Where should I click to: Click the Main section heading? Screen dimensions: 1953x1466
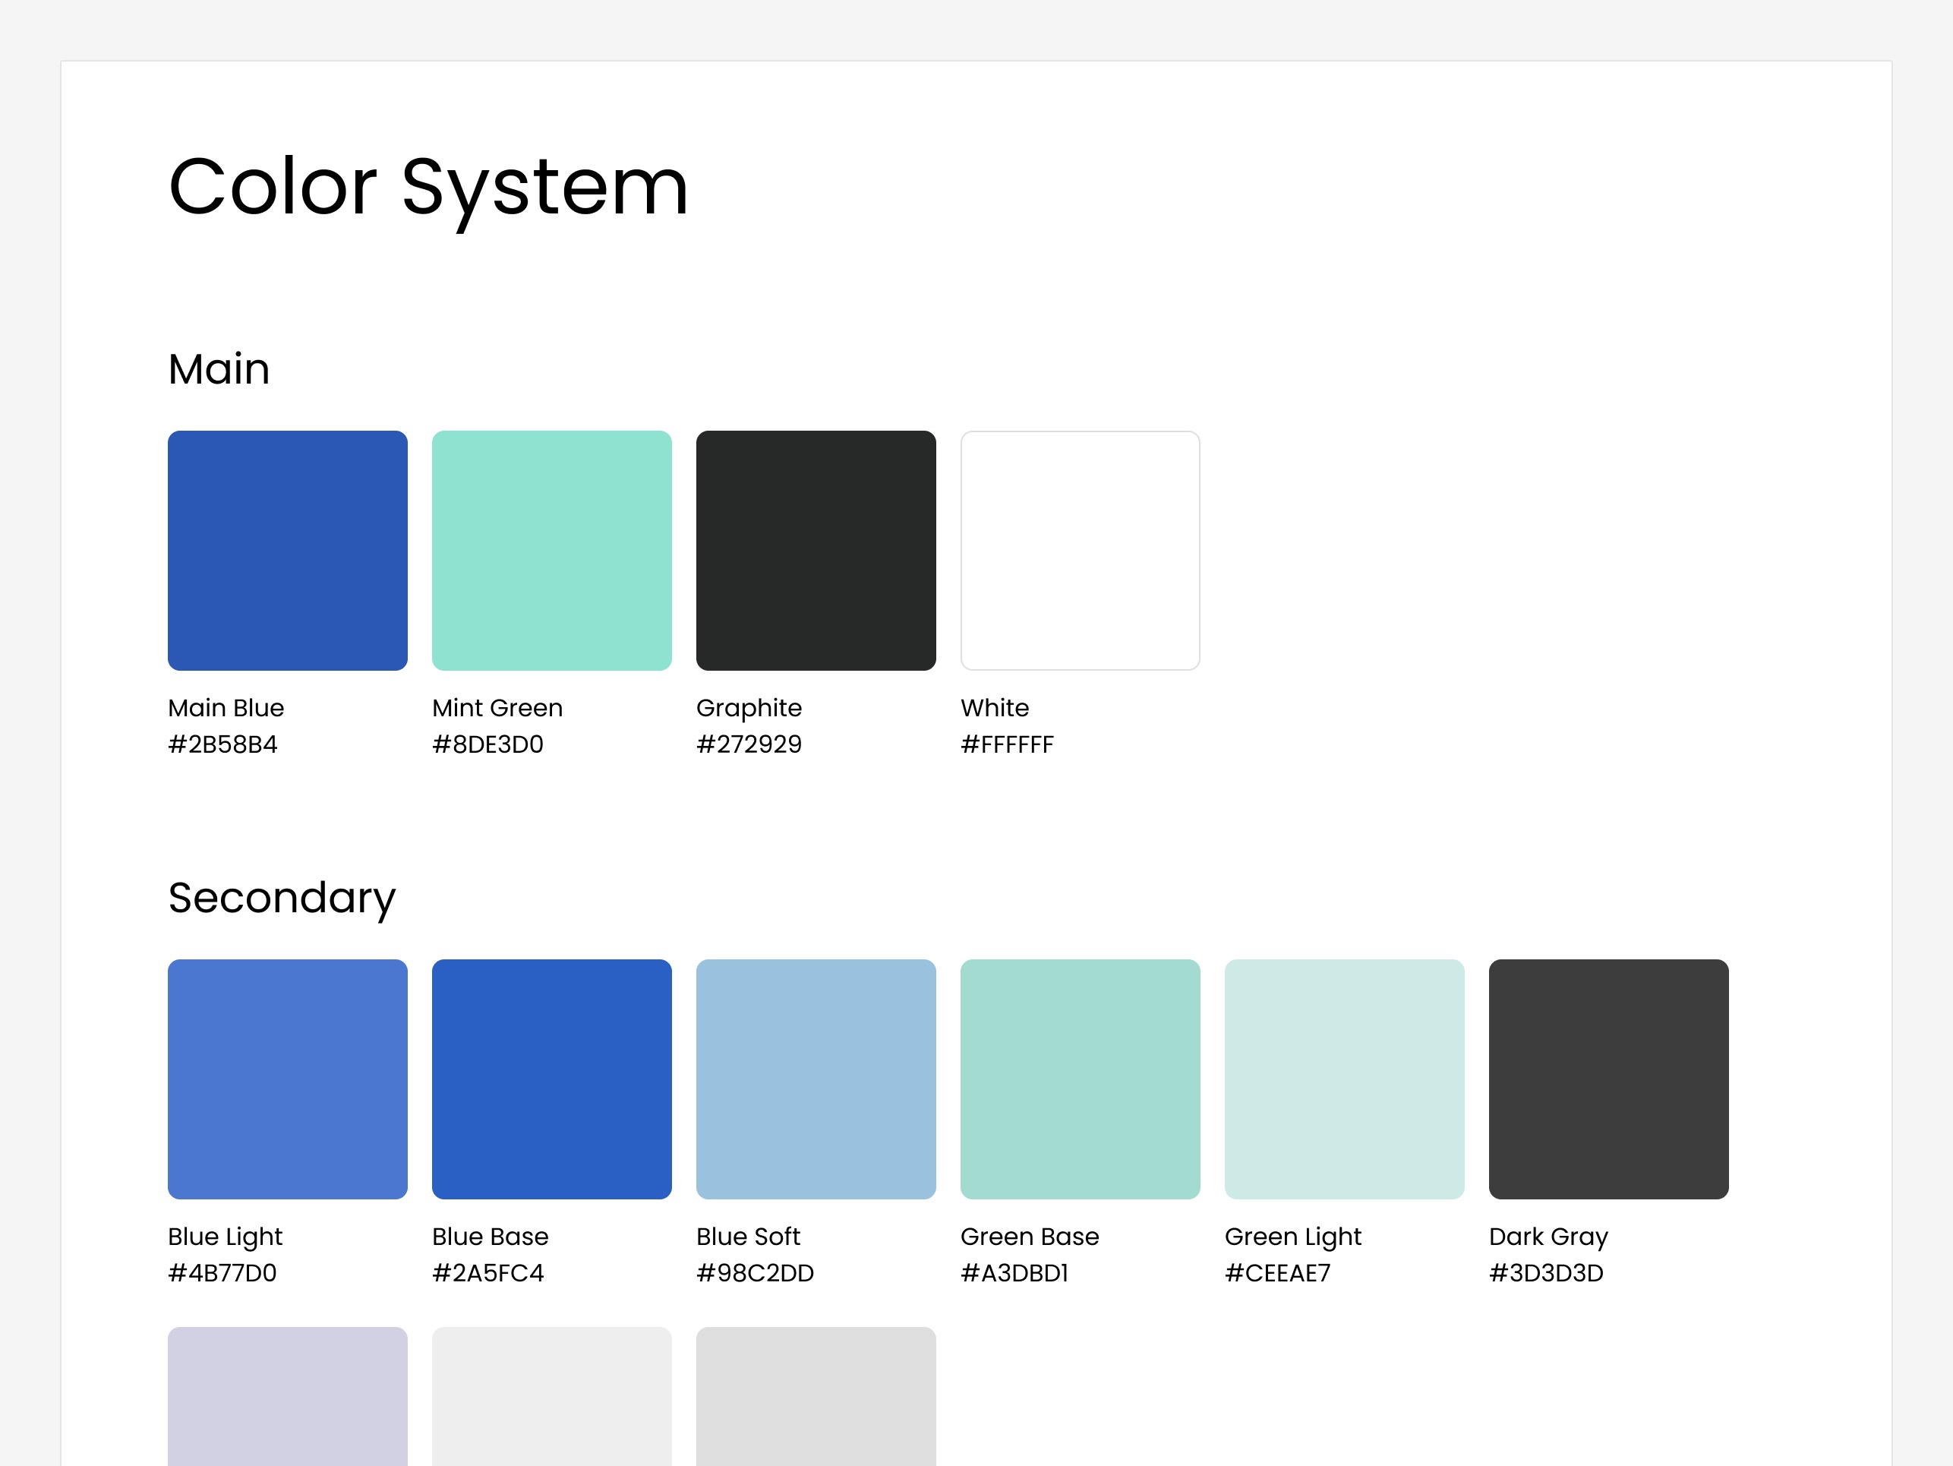pos(219,369)
